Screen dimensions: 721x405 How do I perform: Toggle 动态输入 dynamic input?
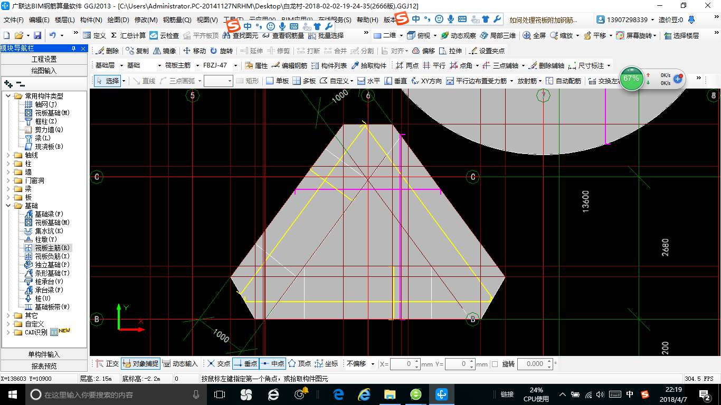180,364
